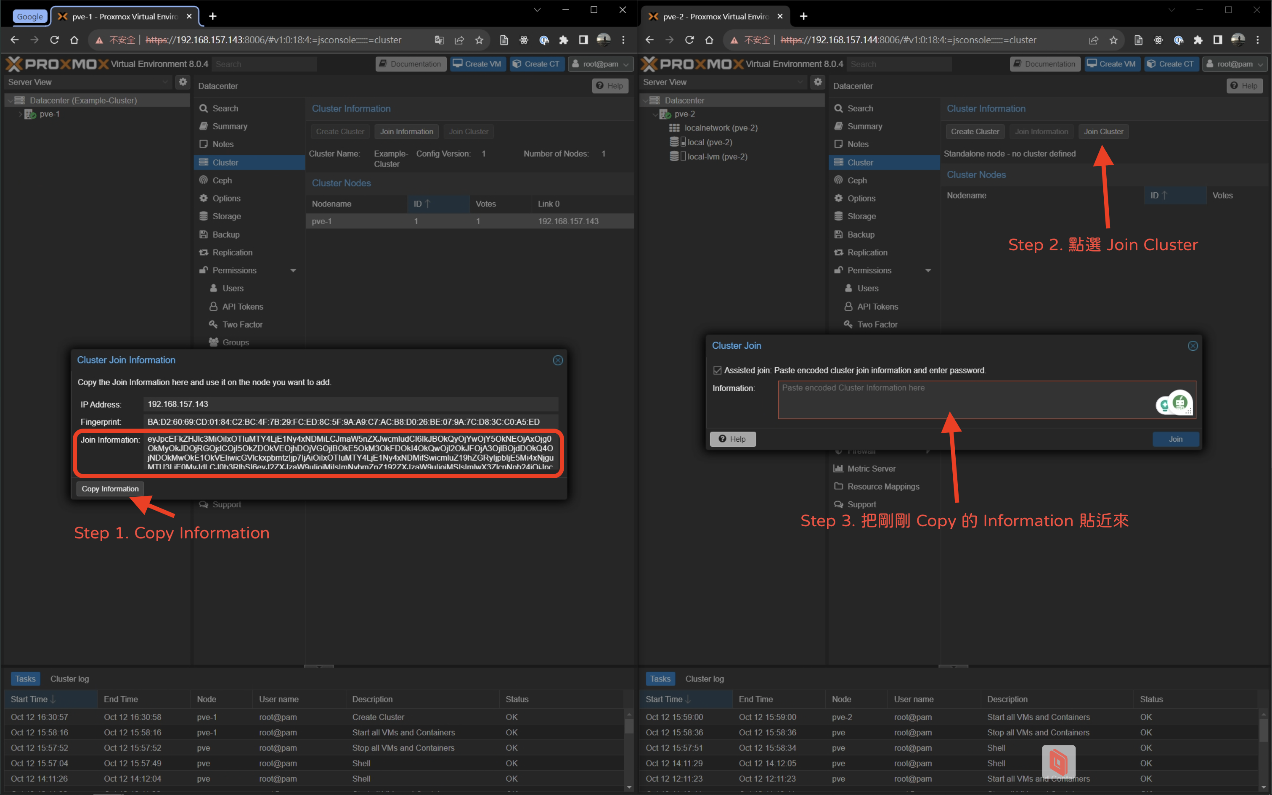Click the bookmark star in pve-1 address bar
Image resolution: width=1272 pixels, height=795 pixels.
[479, 40]
